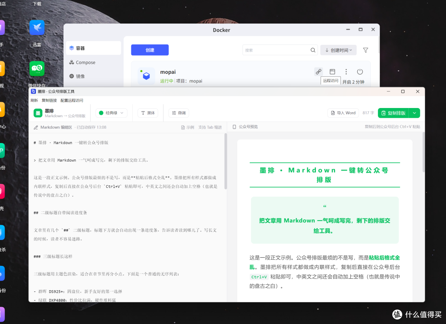Open the 经典绿 theme dropdown
This screenshot has width=446, height=324.
(x=111, y=113)
